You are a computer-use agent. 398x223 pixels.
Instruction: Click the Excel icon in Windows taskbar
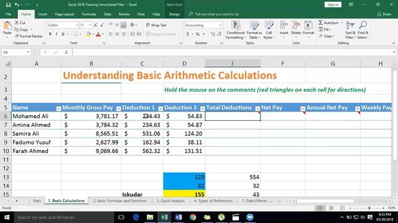point(164,217)
